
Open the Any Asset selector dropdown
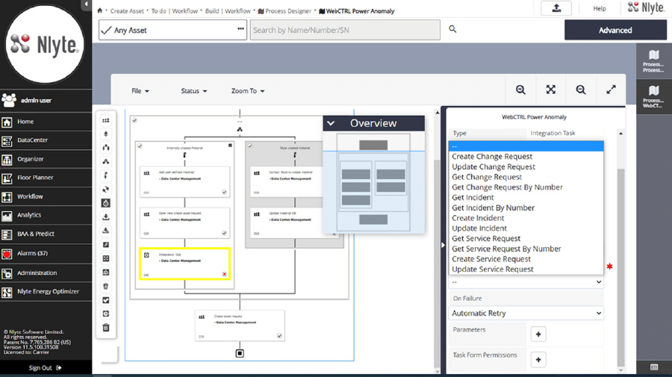click(x=172, y=30)
